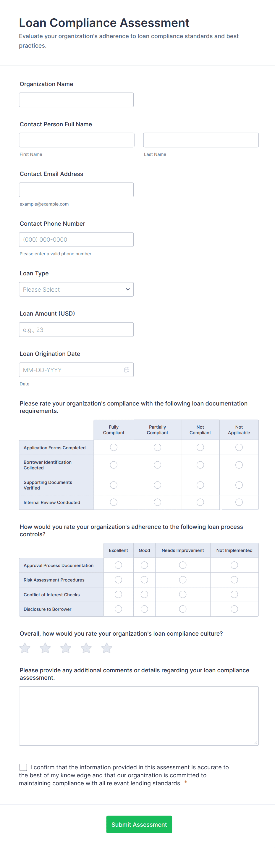Rate Risk Assessment Procedures as Good
This screenshot has height=848, width=275.
click(x=144, y=580)
